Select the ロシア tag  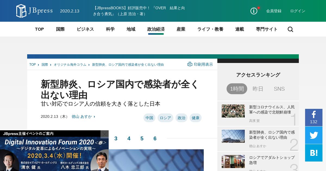pyautogui.click(x=165, y=118)
